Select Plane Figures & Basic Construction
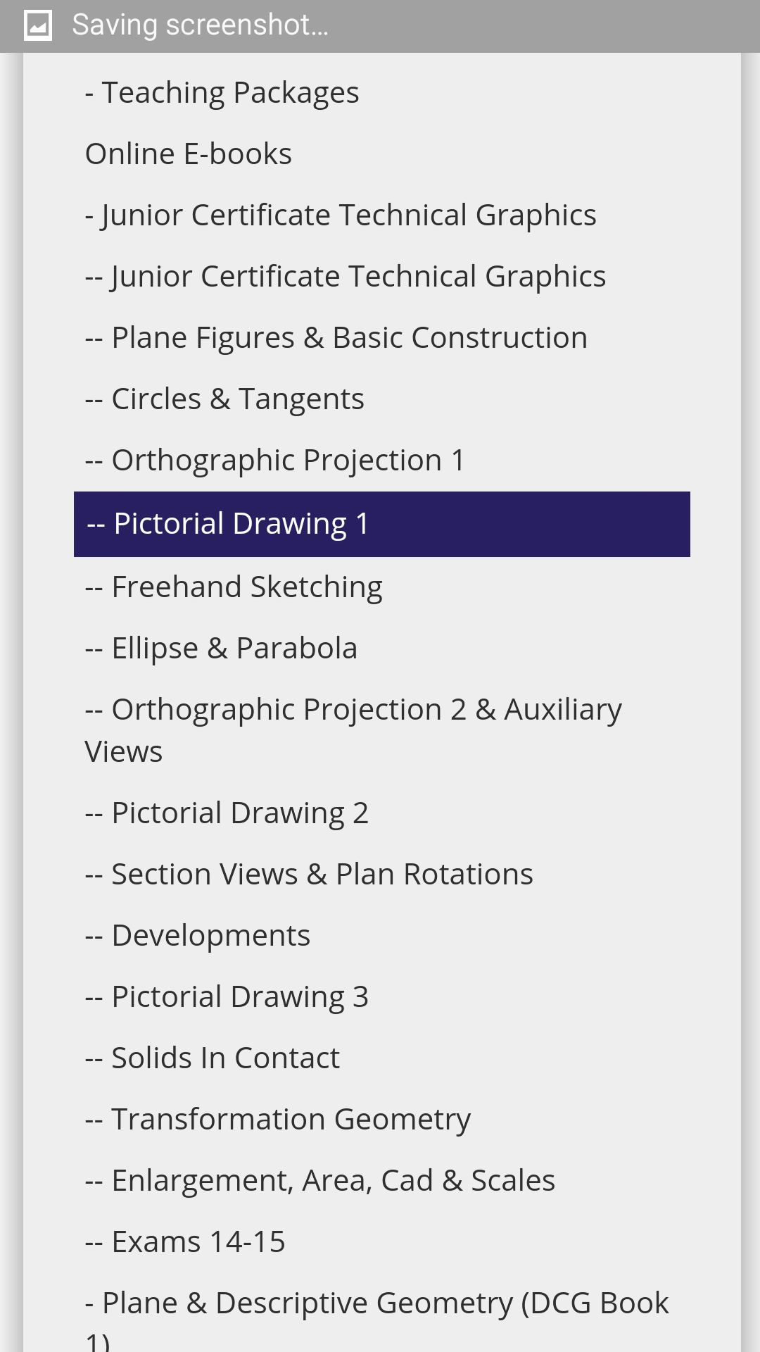Screen dimensions: 760x1352 [x=336, y=337]
